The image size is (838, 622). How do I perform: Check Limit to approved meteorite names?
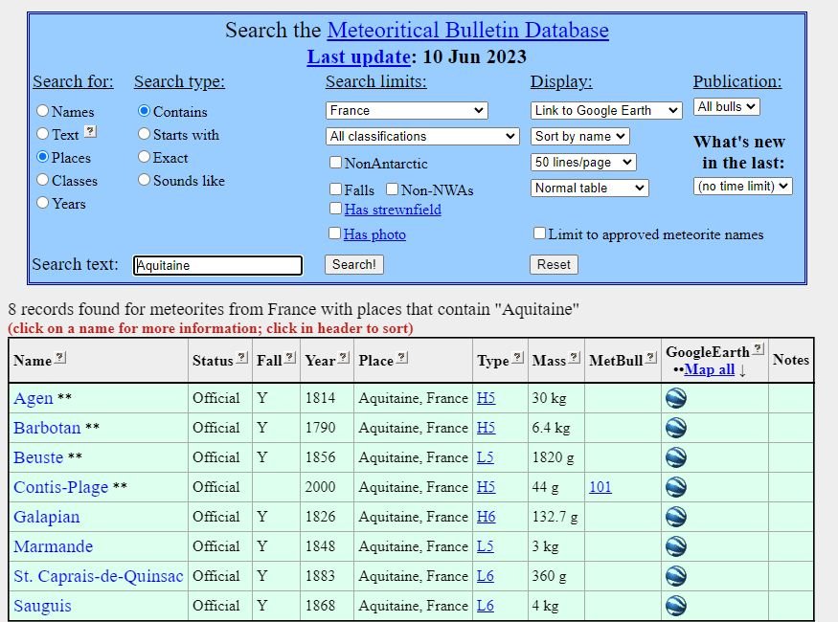pos(540,233)
